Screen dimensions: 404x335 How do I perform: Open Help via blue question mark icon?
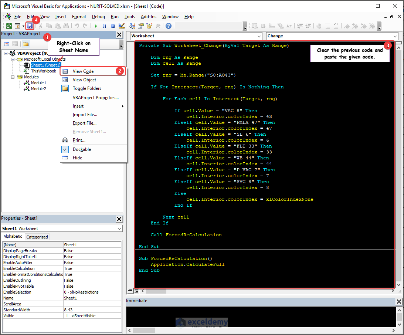[169, 26]
